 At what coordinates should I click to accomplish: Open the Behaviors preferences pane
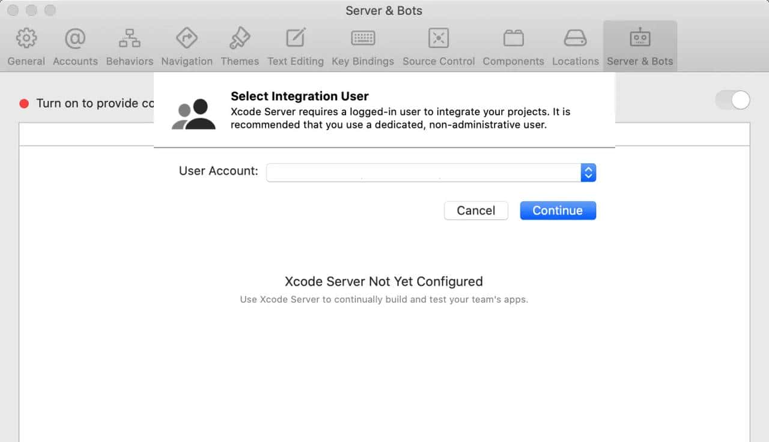(x=129, y=45)
